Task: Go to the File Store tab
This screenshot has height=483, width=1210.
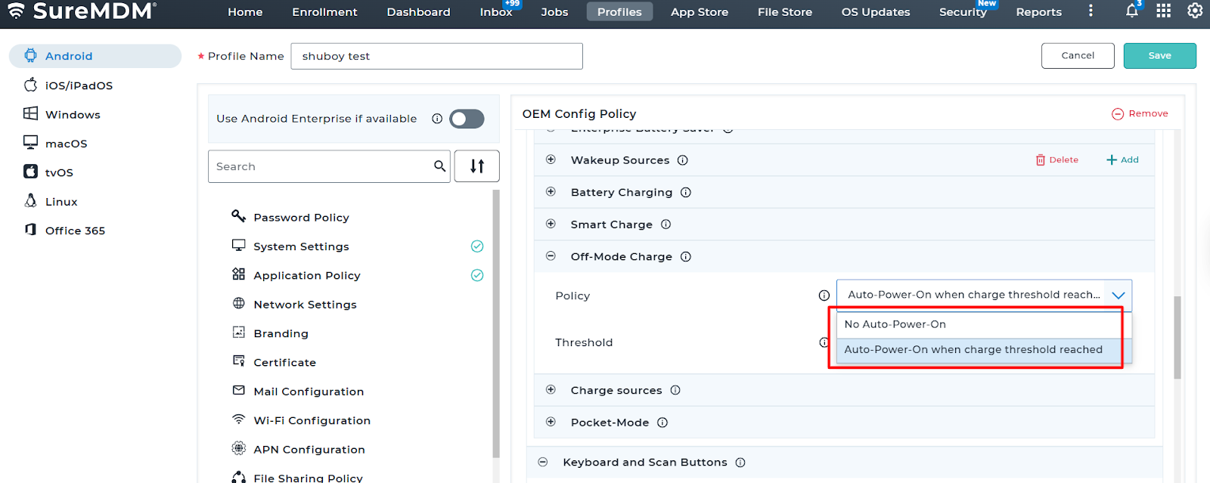Action: click(x=784, y=12)
